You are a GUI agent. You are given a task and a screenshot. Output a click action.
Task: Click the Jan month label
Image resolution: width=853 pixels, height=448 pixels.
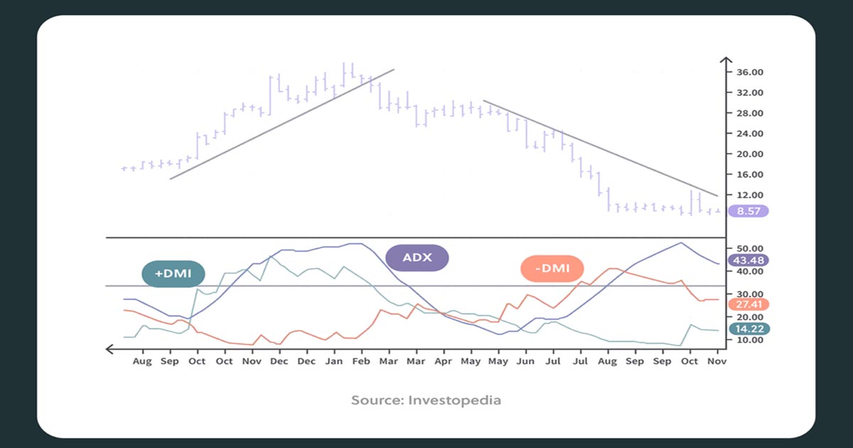click(333, 361)
